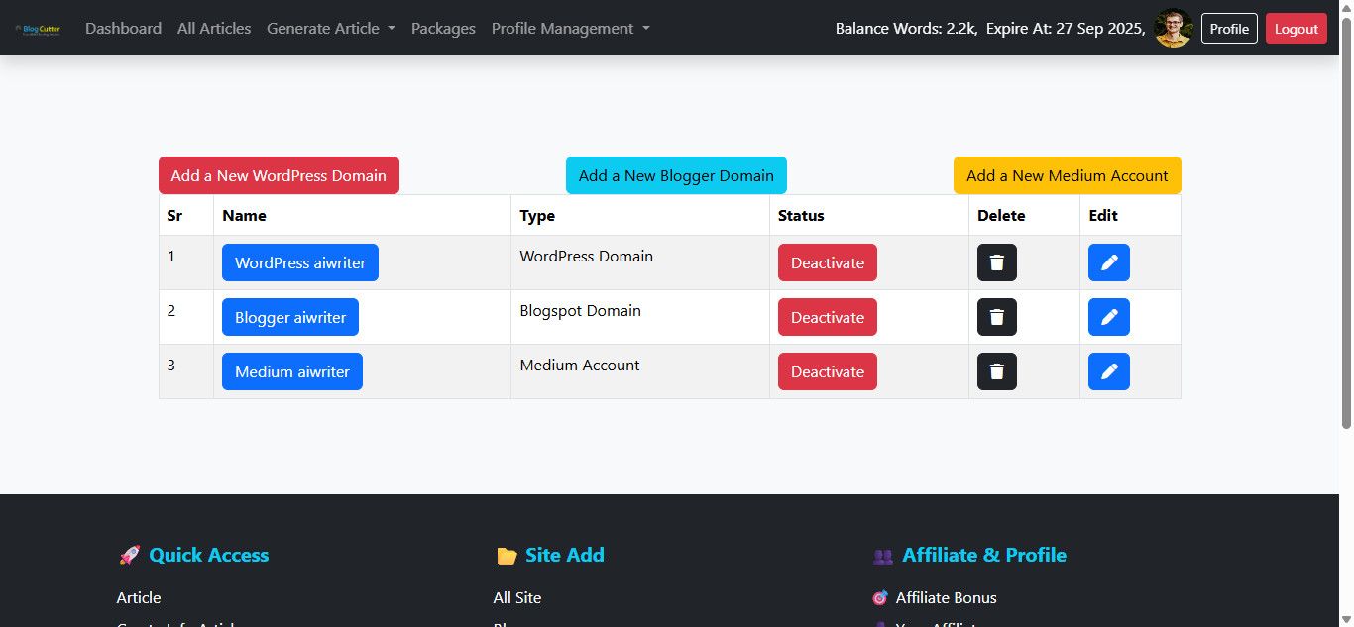Edit the Medium aiwriter account
The height and width of the screenshot is (627, 1354).
click(x=1108, y=371)
